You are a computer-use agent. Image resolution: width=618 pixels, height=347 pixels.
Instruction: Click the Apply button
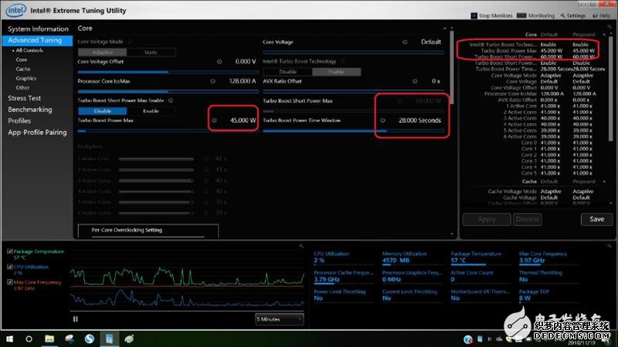tap(487, 219)
